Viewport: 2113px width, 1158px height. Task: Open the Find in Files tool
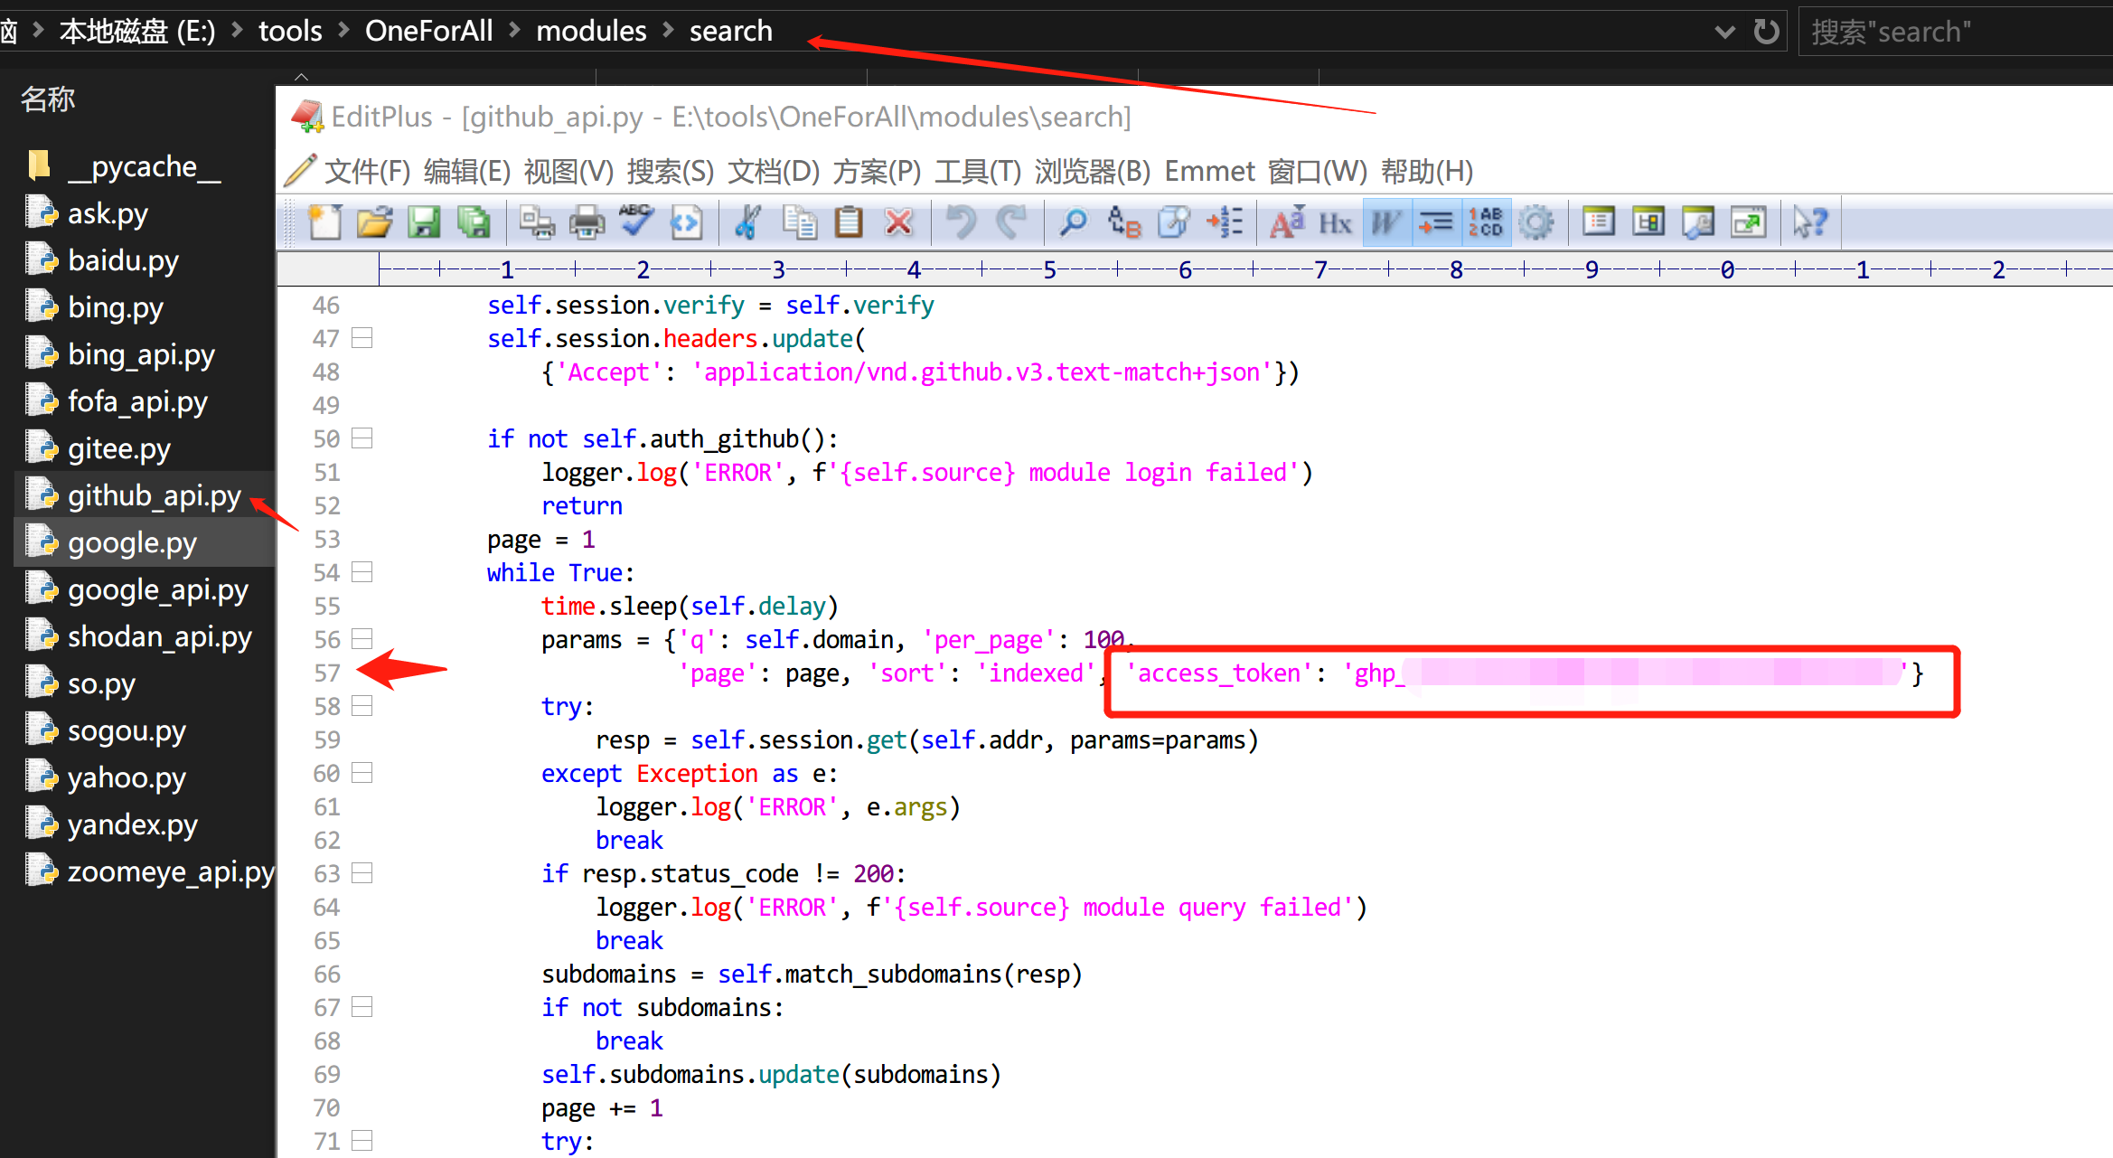tap(1172, 221)
